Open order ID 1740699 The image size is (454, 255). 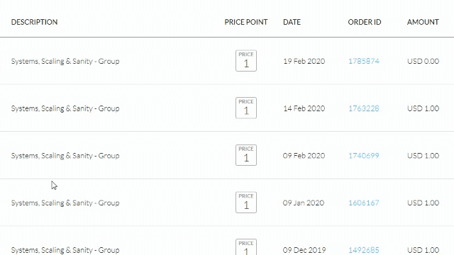tap(364, 156)
